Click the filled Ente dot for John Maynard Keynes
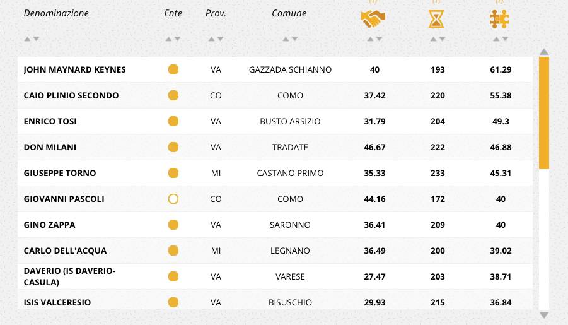Screen dimensions: 568x325 pyautogui.click(x=173, y=69)
